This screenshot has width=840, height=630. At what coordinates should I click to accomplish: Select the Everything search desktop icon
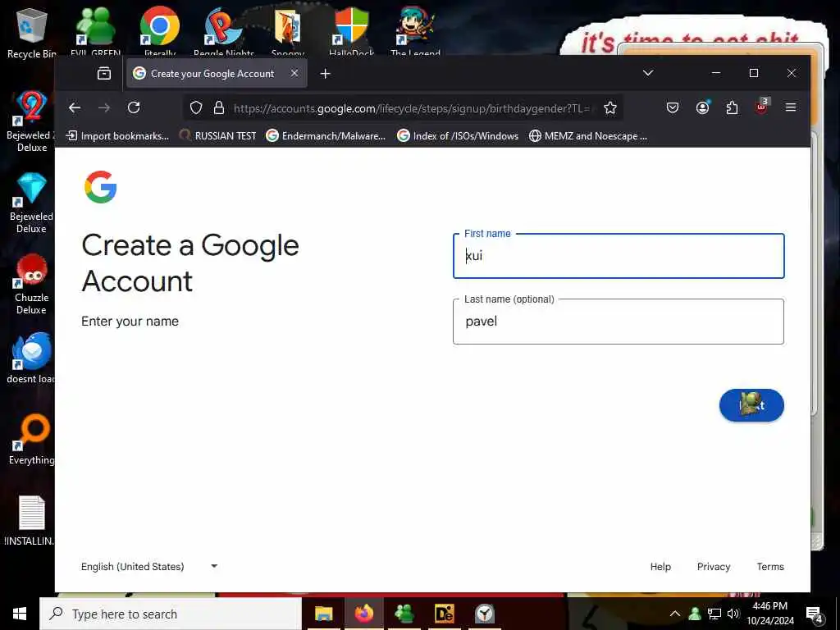coord(32,440)
